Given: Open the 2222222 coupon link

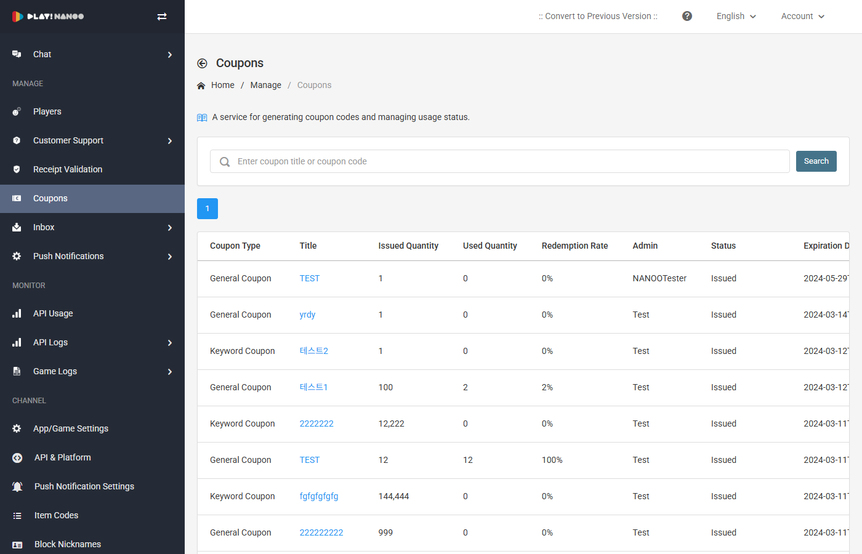Looking at the screenshot, I should tap(316, 424).
